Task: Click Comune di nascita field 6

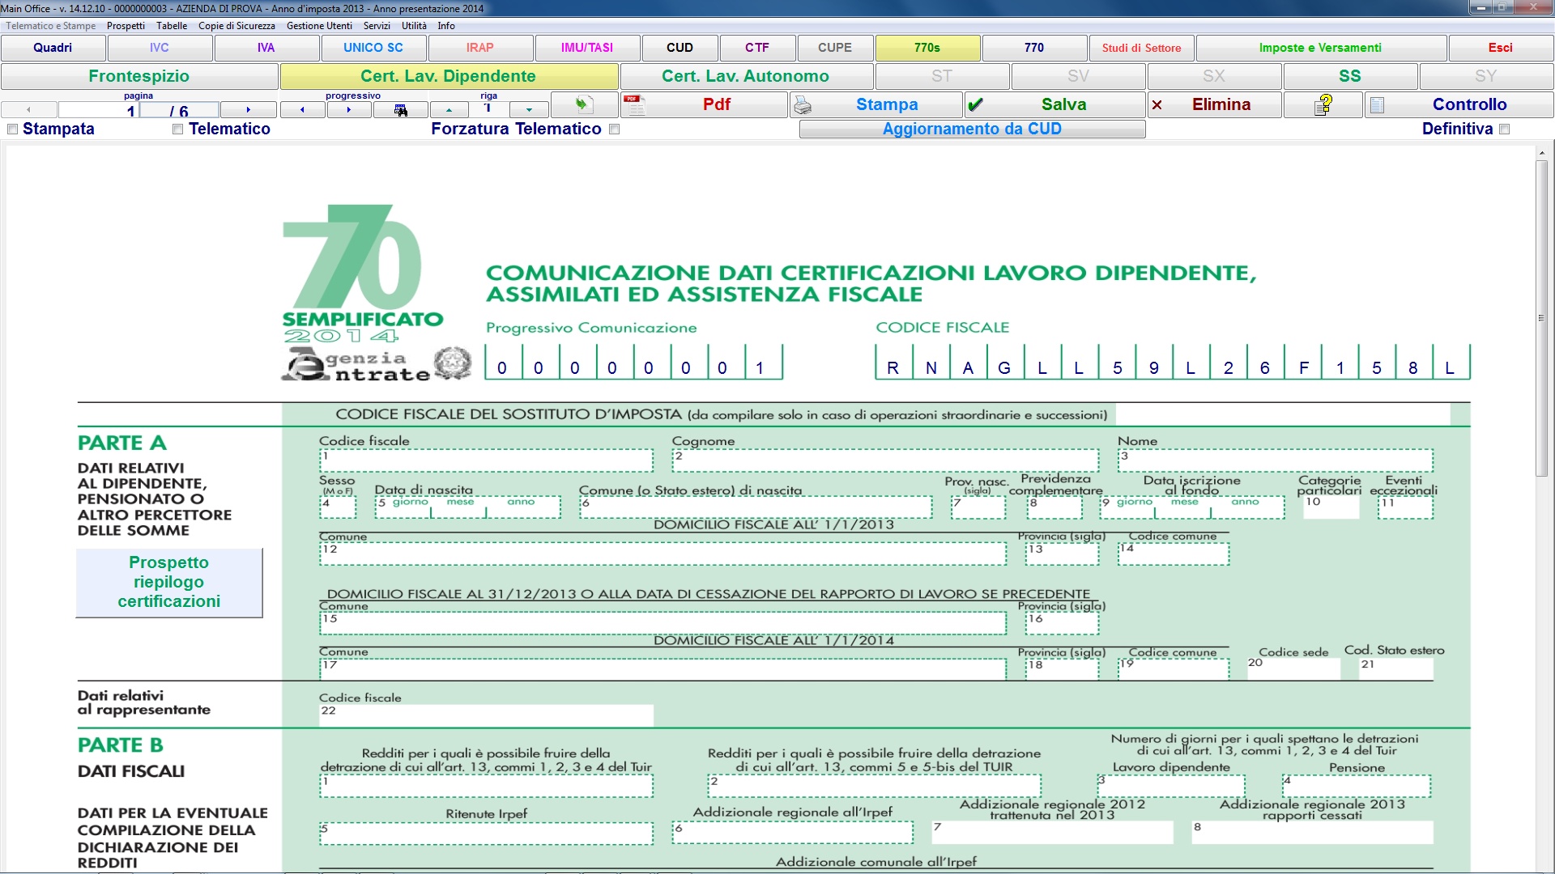Action: coord(756,507)
